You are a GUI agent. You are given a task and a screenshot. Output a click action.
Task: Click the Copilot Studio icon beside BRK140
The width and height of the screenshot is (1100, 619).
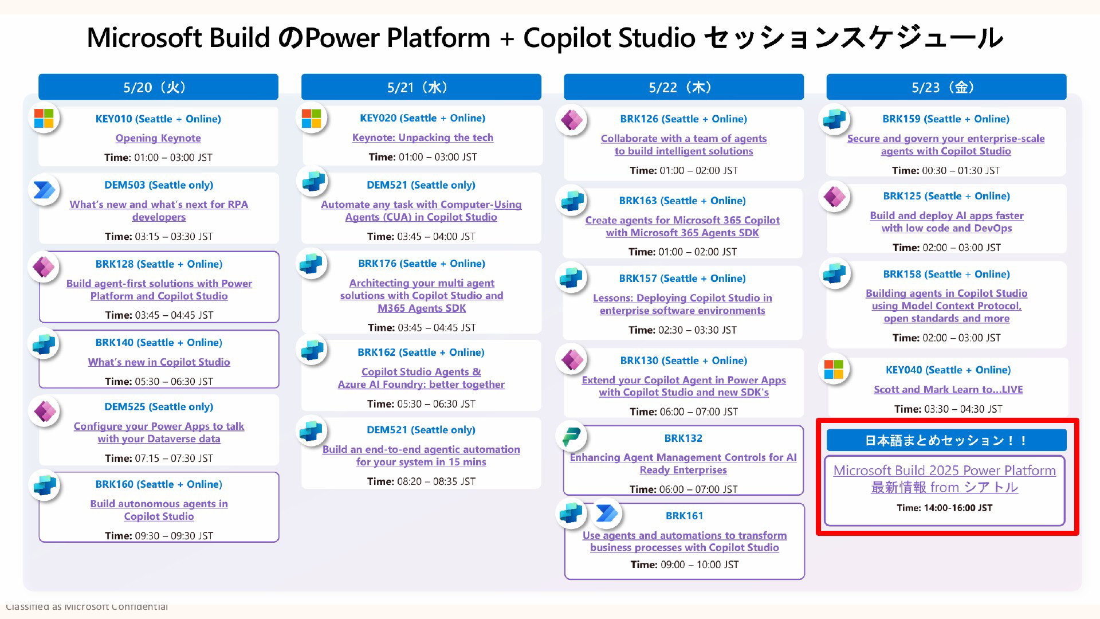[44, 344]
